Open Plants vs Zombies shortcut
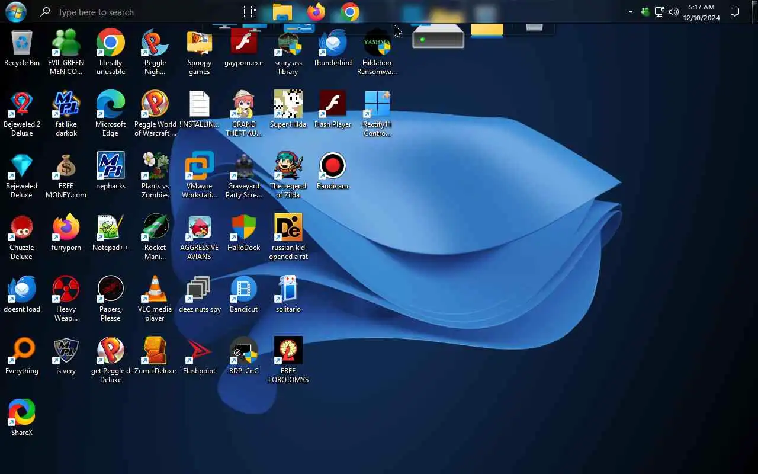Viewport: 758px width, 474px height. (x=155, y=175)
